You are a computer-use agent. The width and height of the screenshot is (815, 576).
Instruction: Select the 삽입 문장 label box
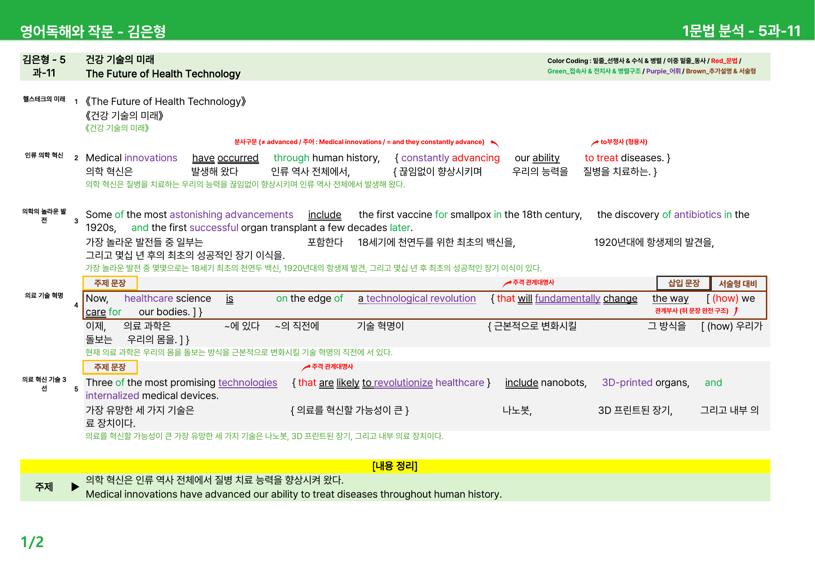[x=683, y=283]
